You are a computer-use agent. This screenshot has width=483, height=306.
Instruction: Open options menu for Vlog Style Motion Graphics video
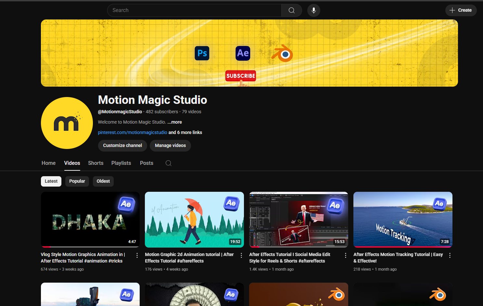point(137,255)
